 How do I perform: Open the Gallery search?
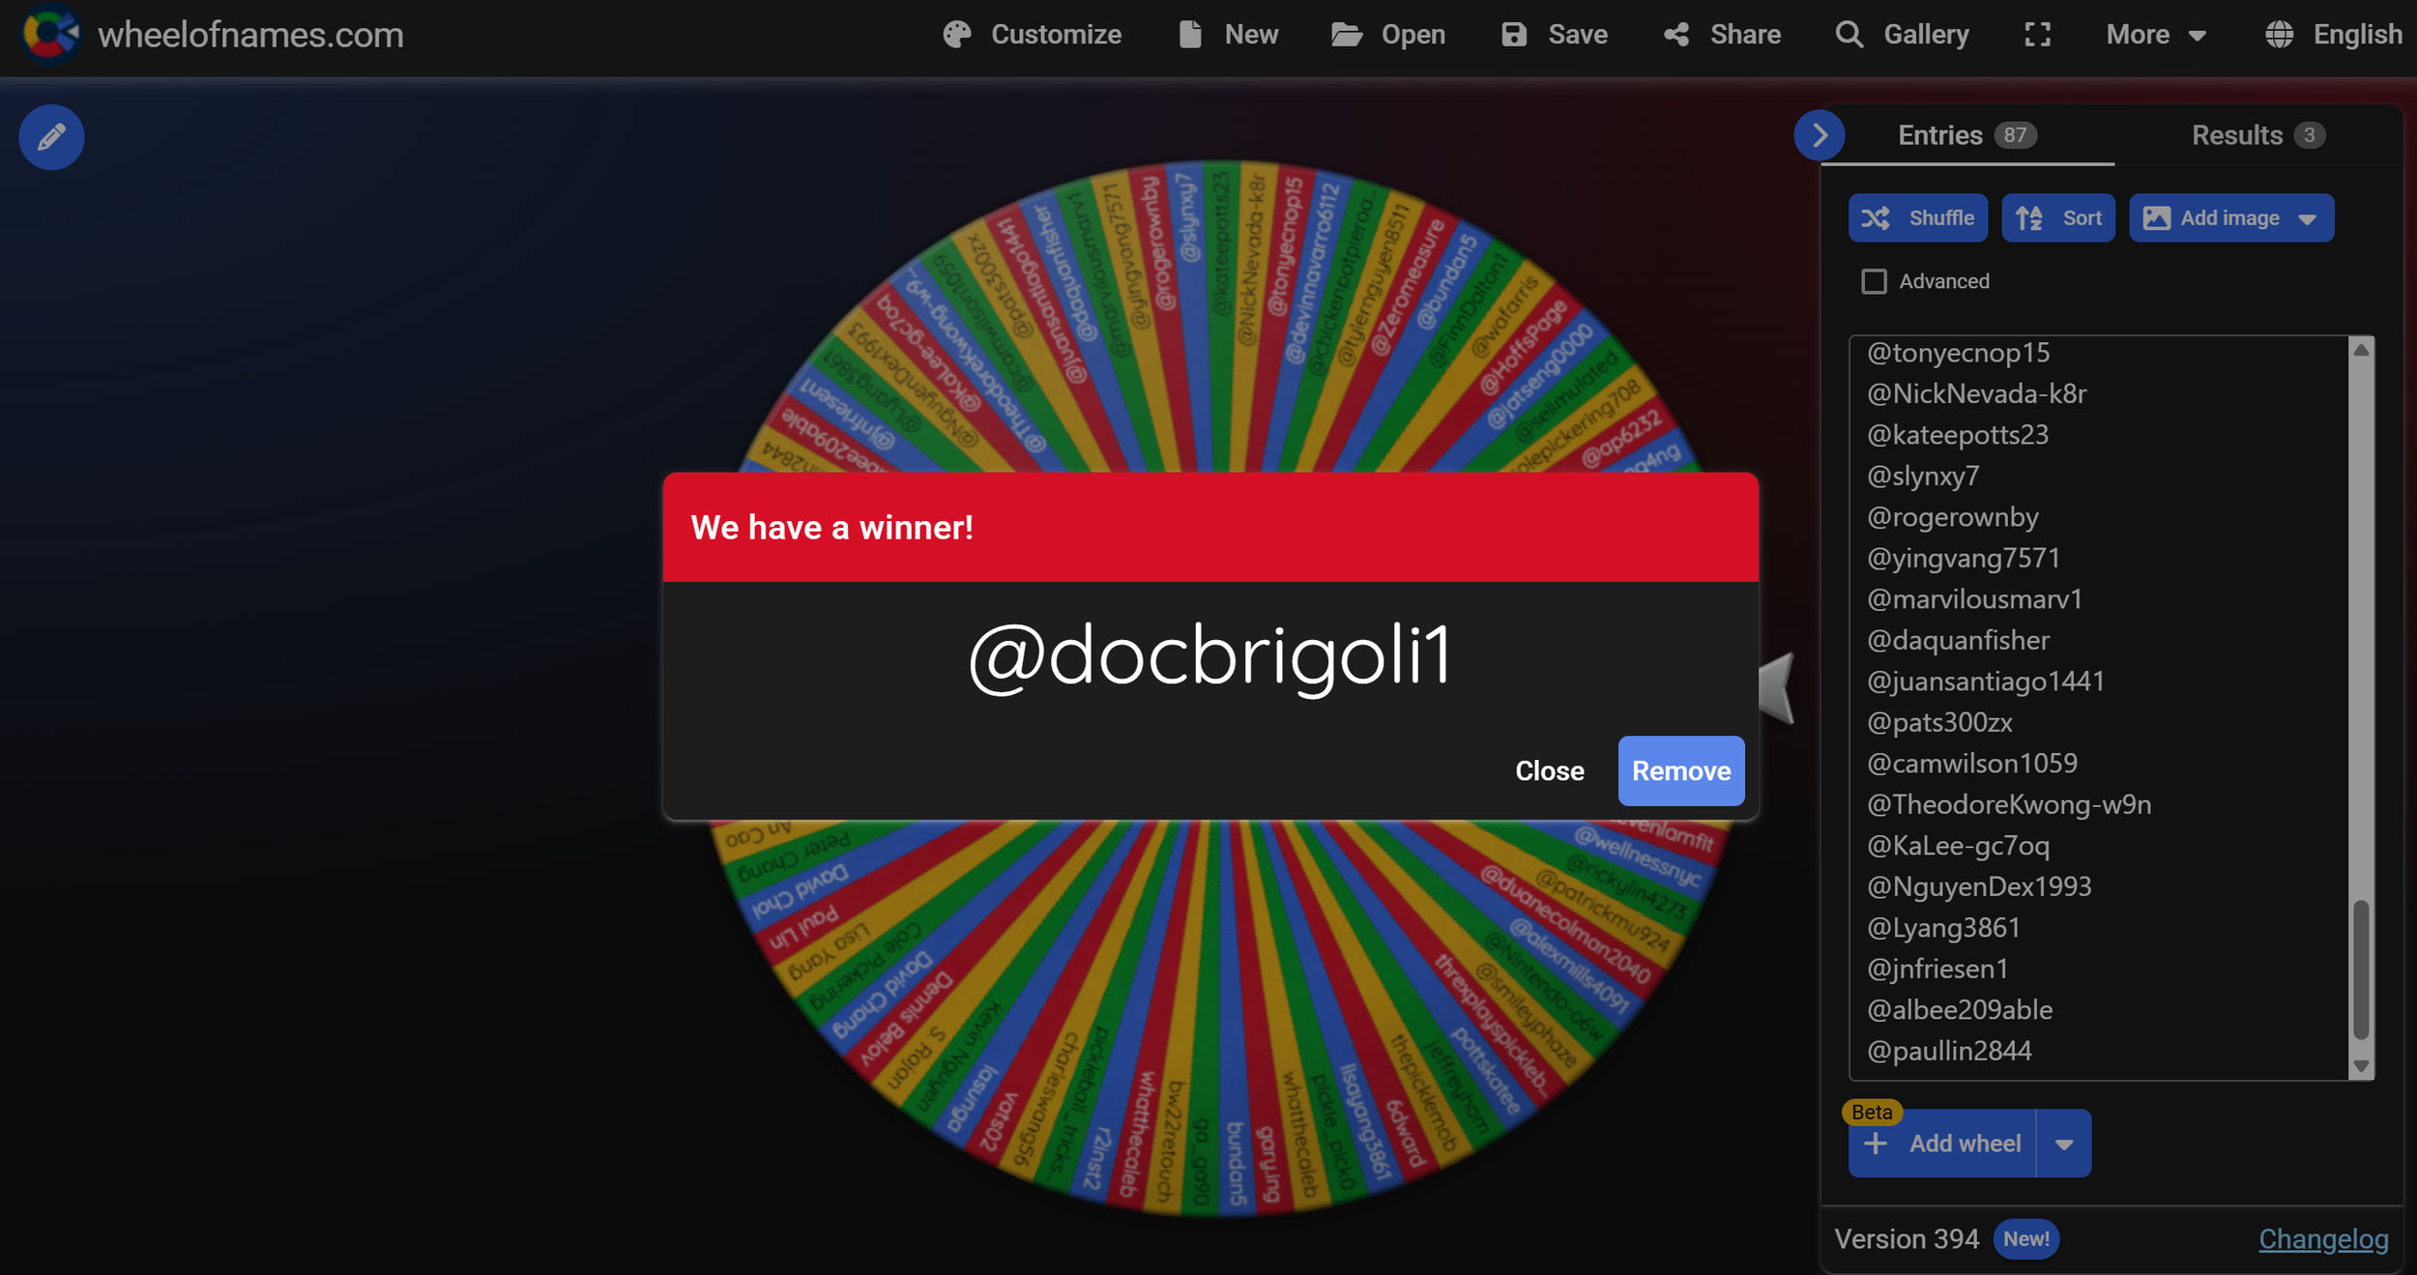pyautogui.click(x=1902, y=35)
